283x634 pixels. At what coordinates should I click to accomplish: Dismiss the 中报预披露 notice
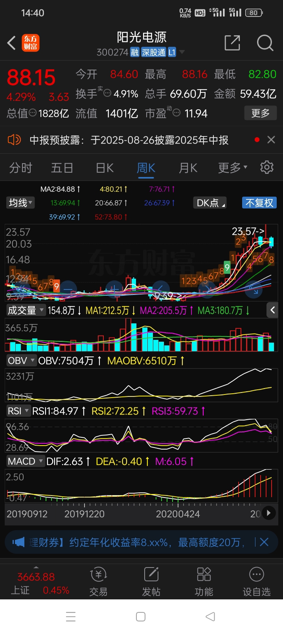(x=271, y=140)
